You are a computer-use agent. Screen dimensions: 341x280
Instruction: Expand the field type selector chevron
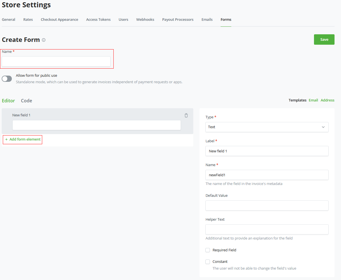pos(323,127)
